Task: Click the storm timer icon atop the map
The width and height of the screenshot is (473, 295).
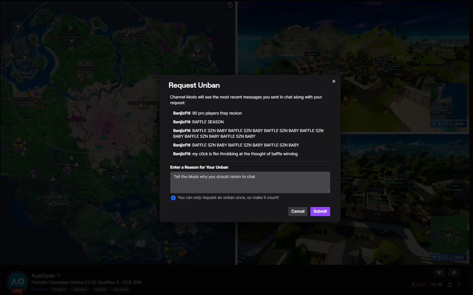Action: pyautogui.click(x=230, y=5)
